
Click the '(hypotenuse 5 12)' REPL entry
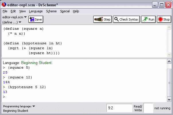[27, 87]
